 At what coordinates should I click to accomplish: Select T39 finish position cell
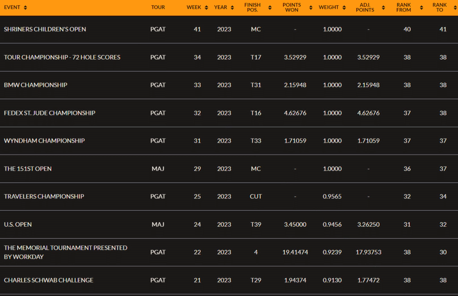[256, 224]
